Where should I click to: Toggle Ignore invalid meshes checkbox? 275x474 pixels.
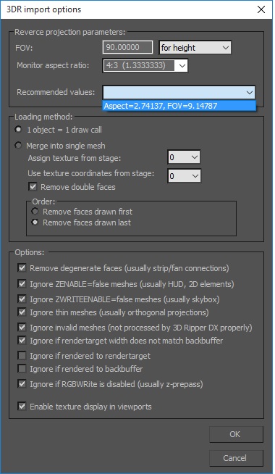point(22,327)
